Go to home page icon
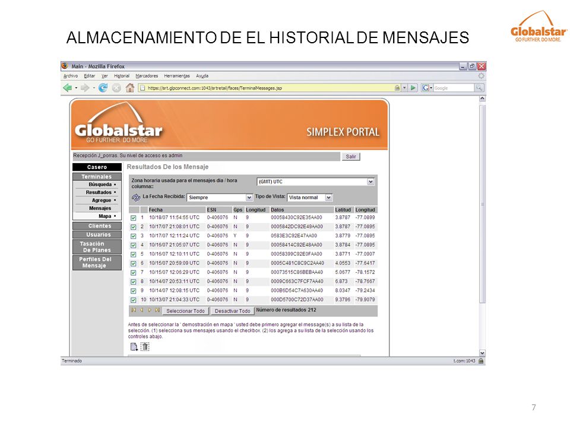 point(130,88)
